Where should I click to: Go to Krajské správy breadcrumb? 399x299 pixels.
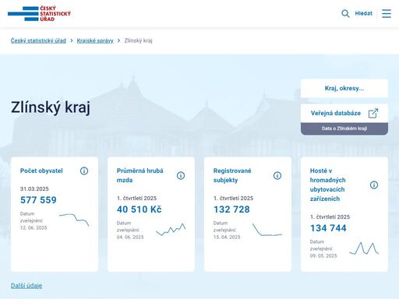pyautogui.click(x=95, y=40)
